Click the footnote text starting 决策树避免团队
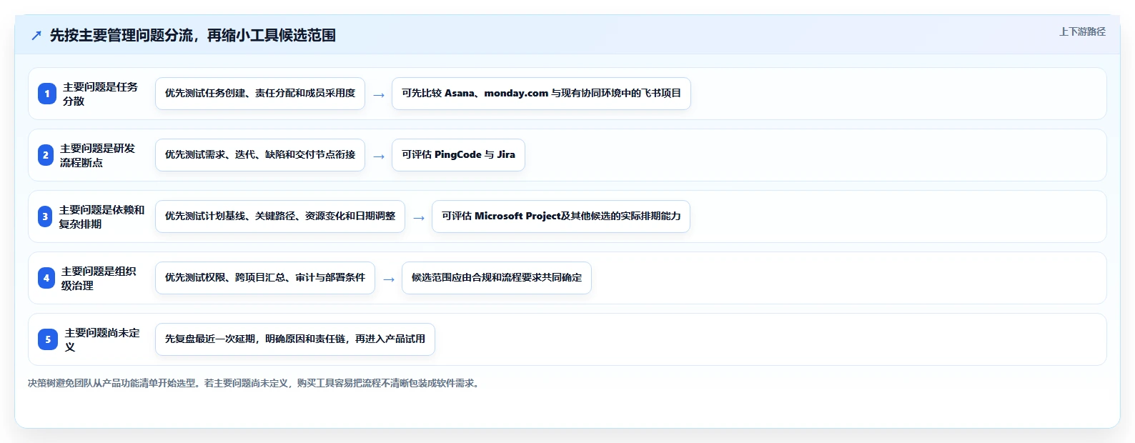This screenshot has height=443, width=1135. (x=255, y=383)
